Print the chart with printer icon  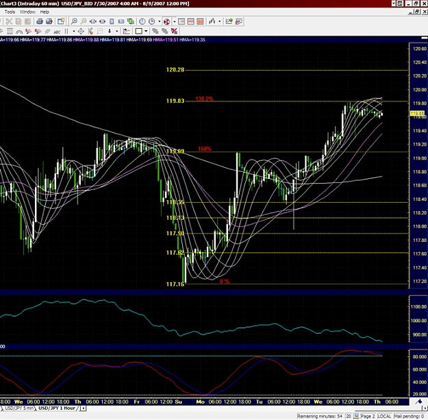tap(40, 21)
